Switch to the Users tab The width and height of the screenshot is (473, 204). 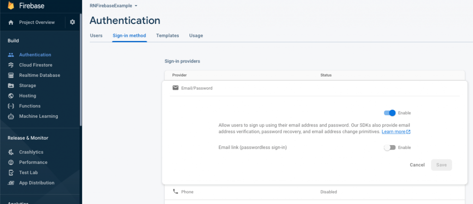click(x=96, y=35)
